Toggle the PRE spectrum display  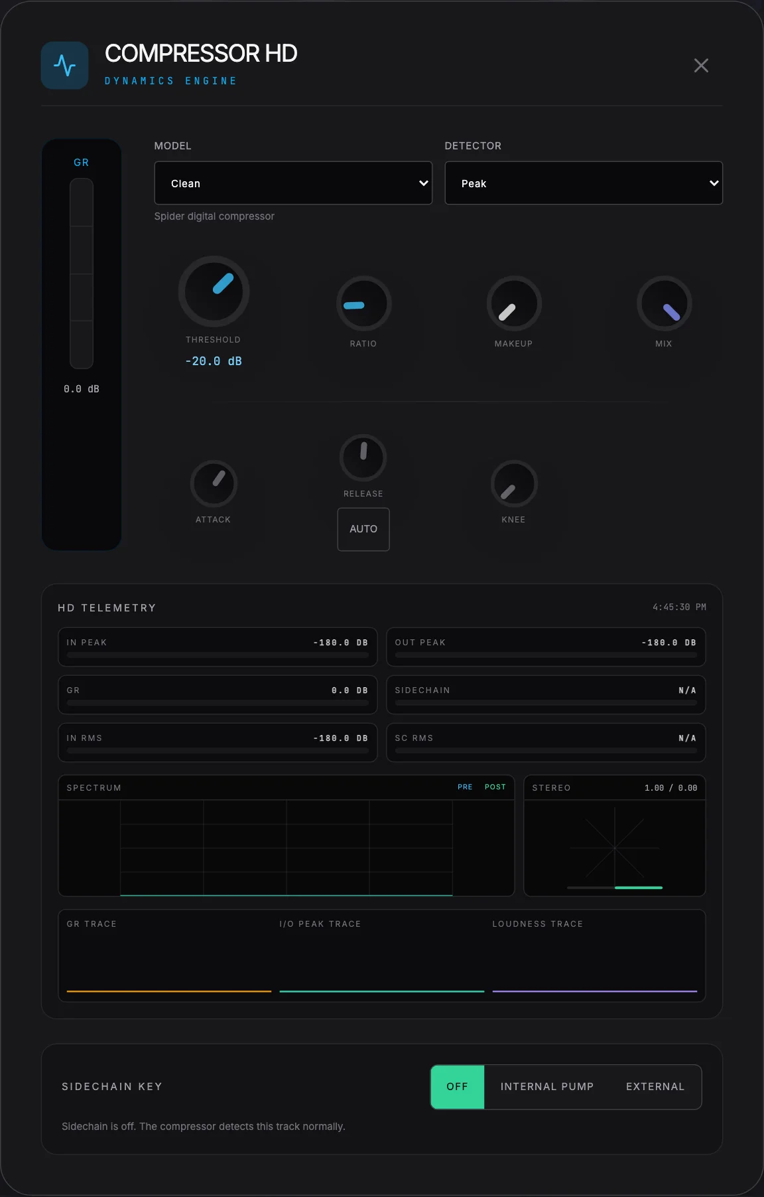[x=465, y=787]
